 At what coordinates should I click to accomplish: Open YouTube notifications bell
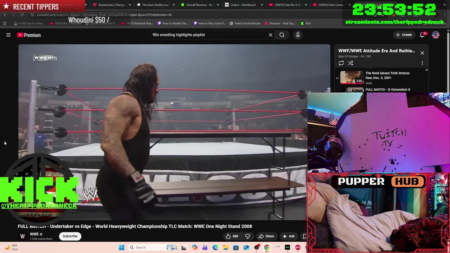422,35
